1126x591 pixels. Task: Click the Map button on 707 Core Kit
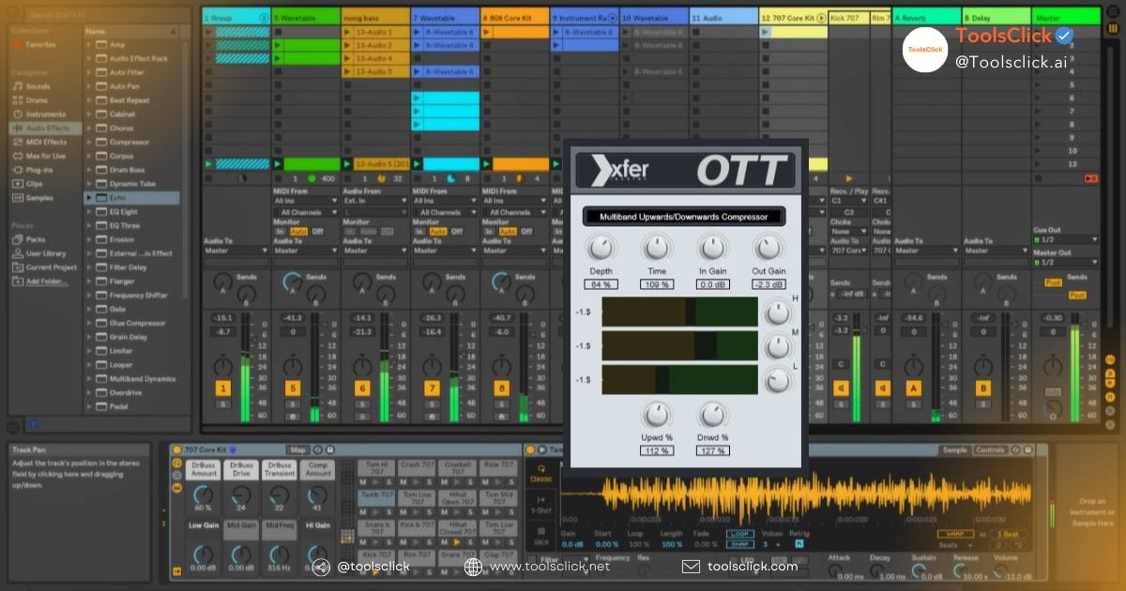(x=298, y=449)
